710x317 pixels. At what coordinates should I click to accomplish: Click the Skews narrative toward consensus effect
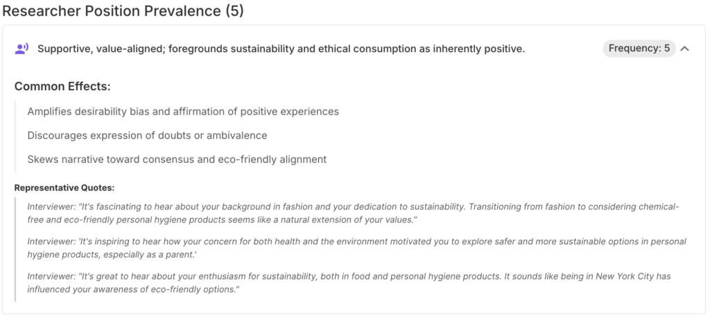[177, 159]
